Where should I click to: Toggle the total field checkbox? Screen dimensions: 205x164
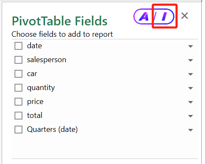pyautogui.click(x=18, y=116)
